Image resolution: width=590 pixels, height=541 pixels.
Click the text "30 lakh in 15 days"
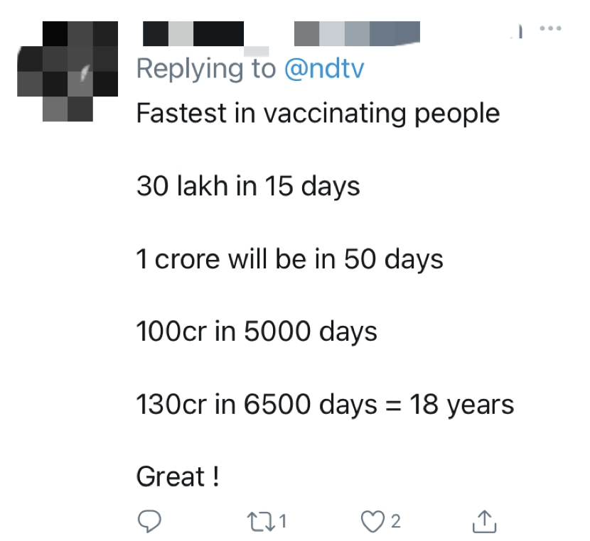(x=248, y=186)
